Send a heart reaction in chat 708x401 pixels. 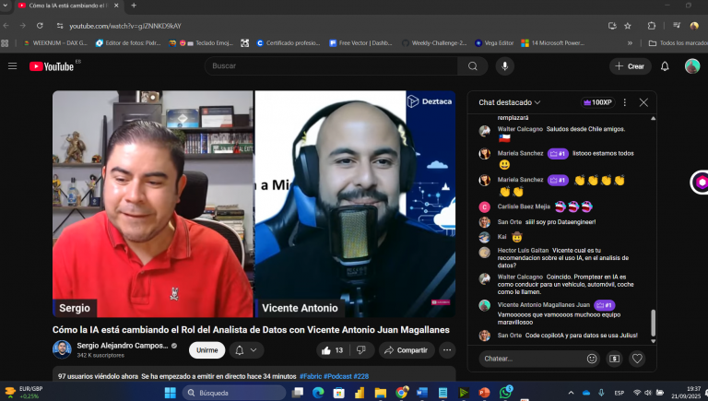637,359
